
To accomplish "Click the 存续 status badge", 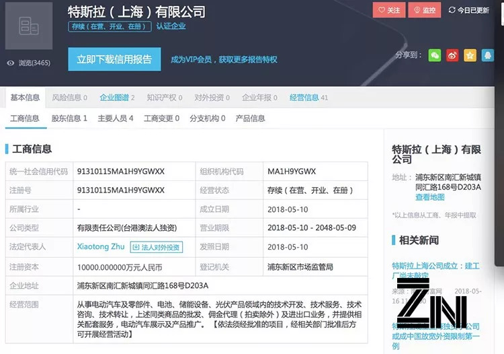I will tap(110, 26).
